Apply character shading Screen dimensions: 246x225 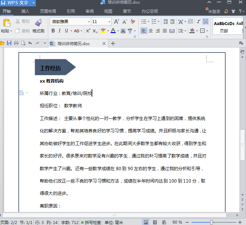click(123, 31)
